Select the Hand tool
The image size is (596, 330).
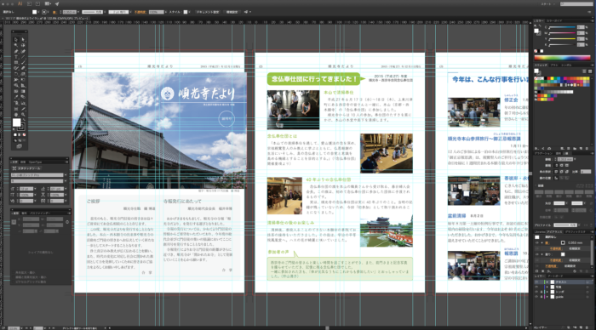[16, 115]
